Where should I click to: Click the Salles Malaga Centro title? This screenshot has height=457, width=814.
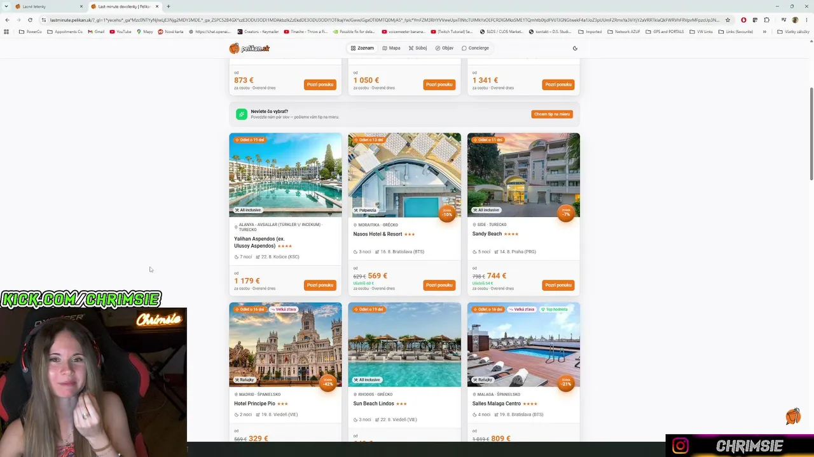[497, 404]
